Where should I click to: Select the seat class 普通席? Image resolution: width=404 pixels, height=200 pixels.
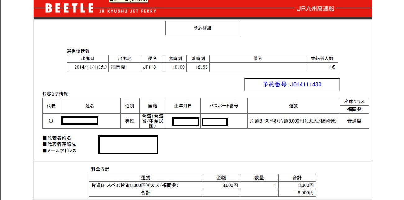(x=354, y=121)
